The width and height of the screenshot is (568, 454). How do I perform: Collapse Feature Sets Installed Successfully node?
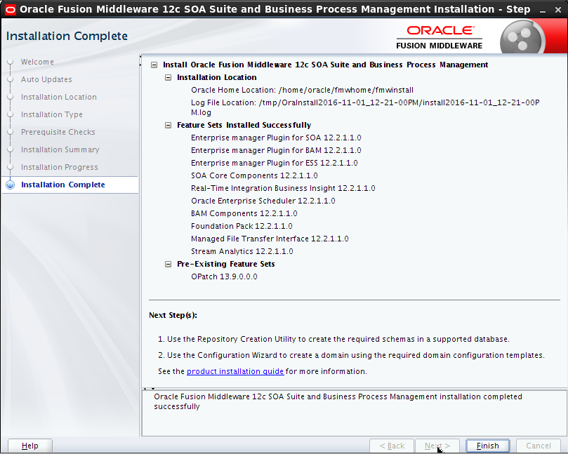168,126
